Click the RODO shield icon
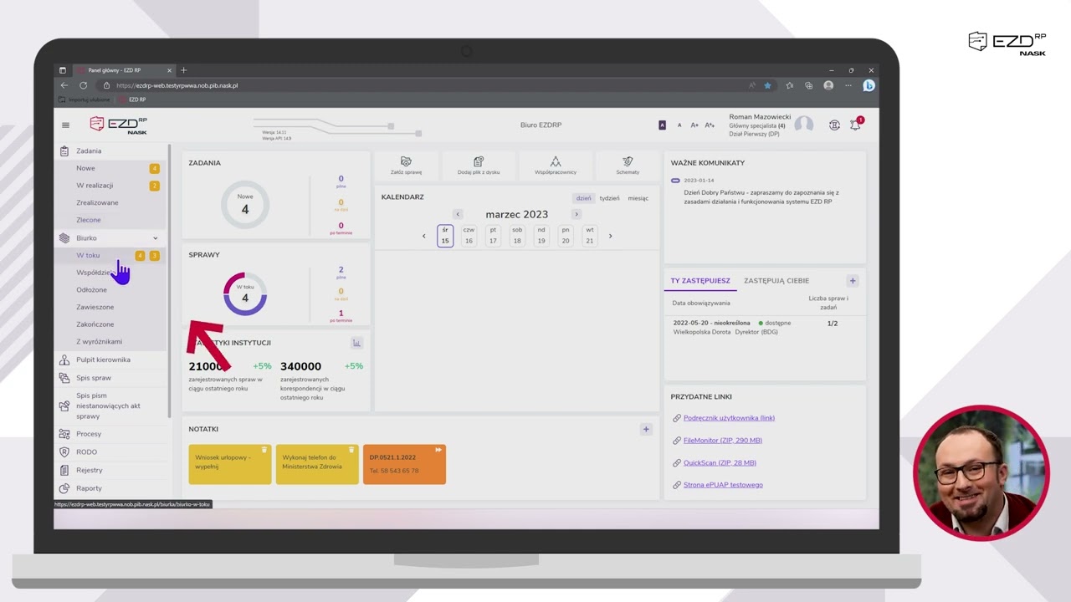 tap(64, 452)
